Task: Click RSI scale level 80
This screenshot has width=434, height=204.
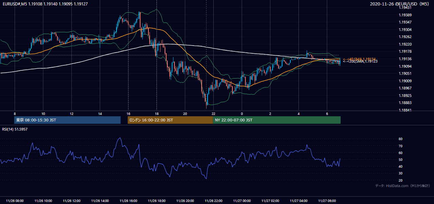Action: (401, 139)
